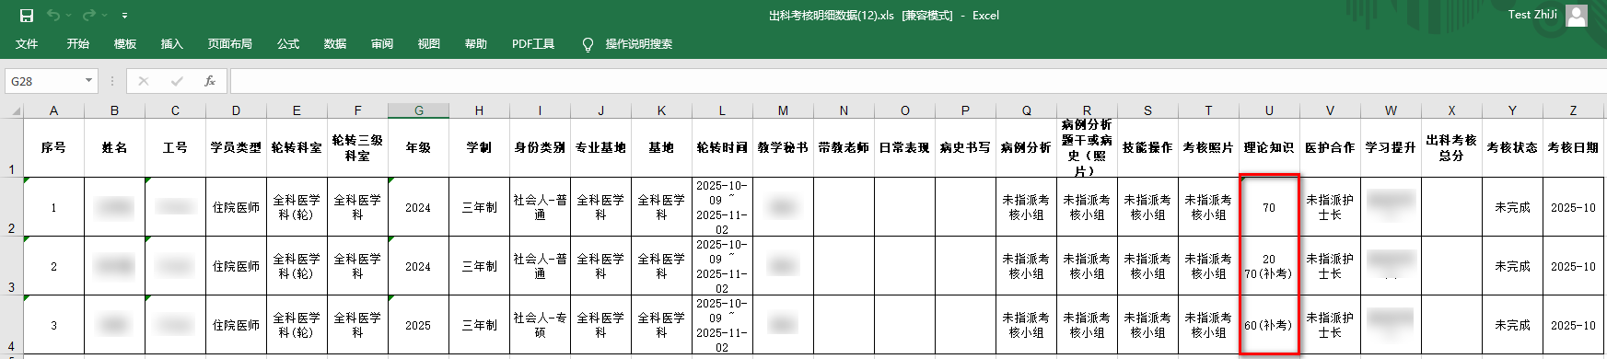Switch to the 插入 ribbon tab

(x=172, y=43)
